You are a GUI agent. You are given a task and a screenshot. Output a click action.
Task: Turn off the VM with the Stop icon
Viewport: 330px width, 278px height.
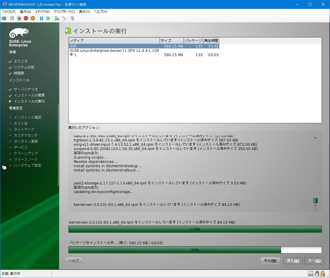(x=19, y=19)
